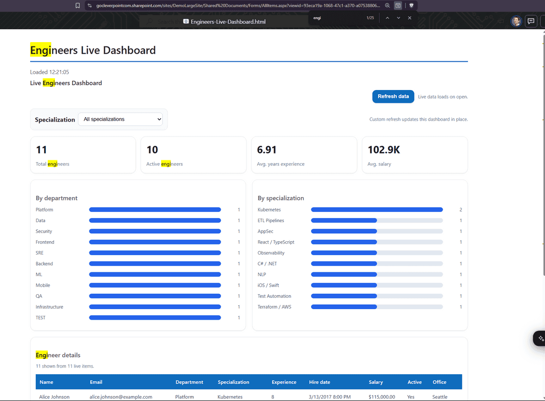Click the Kubernetes specialization bar
The width and height of the screenshot is (545, 401).
pos(377,210)
